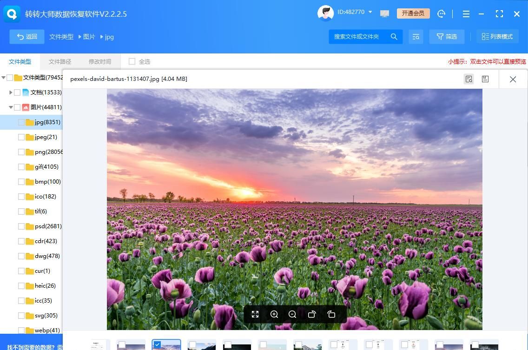528x350 pixels.
Task: Click the save icon in preview header
Action: (485, 79)
